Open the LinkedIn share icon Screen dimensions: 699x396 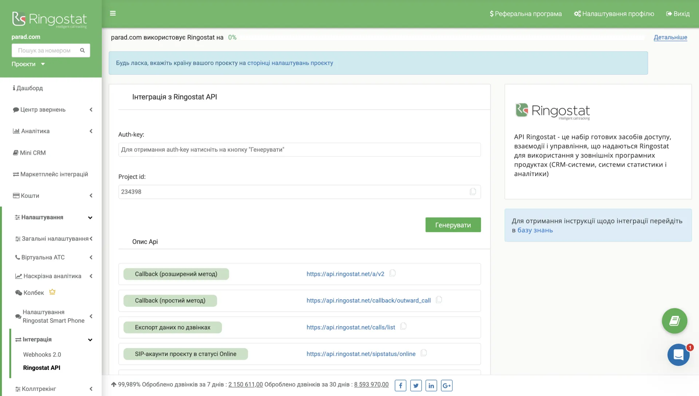click(431, 385)
